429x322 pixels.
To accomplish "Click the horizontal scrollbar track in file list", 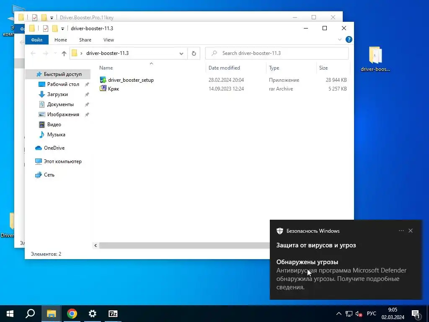I will click(x=184, y=245).
